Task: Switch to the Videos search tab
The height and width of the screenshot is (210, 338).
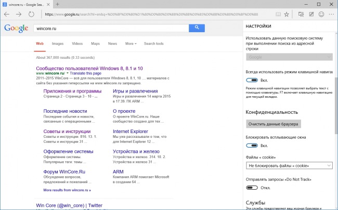Action: (77, 44)
